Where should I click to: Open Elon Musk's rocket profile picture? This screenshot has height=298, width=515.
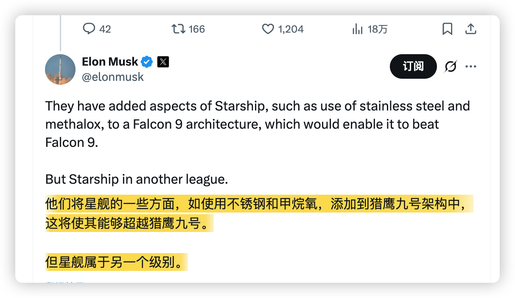coord(60,69)
